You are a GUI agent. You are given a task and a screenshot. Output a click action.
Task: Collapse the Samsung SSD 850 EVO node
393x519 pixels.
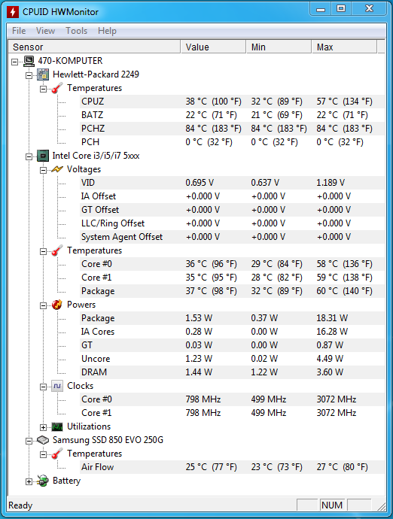click(29, 441)
